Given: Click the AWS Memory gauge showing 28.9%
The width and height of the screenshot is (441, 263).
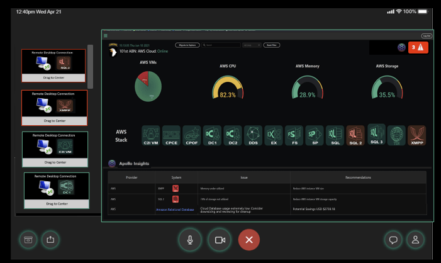Looking at the screenshot, I should (x=307, y=87).
